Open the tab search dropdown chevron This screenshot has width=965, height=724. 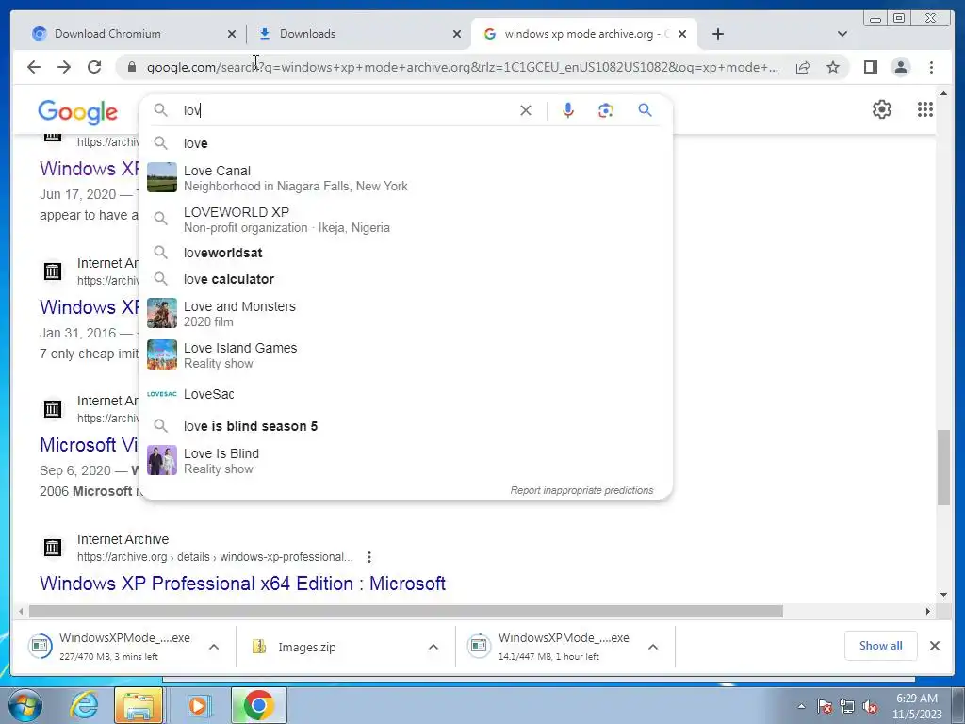tap(842, 34)
